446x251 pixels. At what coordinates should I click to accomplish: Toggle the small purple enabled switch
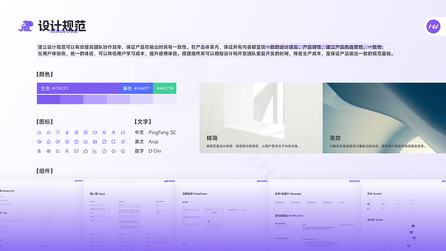click(x=368, y=209)
